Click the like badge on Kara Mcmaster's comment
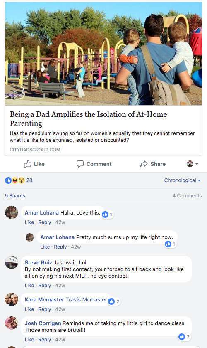Screen dimensions: 207x348 114,301
